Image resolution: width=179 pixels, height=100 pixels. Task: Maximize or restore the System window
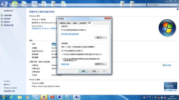[x=170, y=1]
